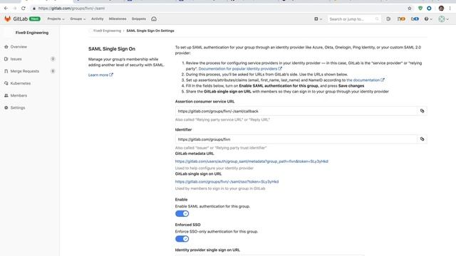Open Settings in the sidebar
Image resolution: width=456 pixels, height=256 pixels.
(18, 107)
